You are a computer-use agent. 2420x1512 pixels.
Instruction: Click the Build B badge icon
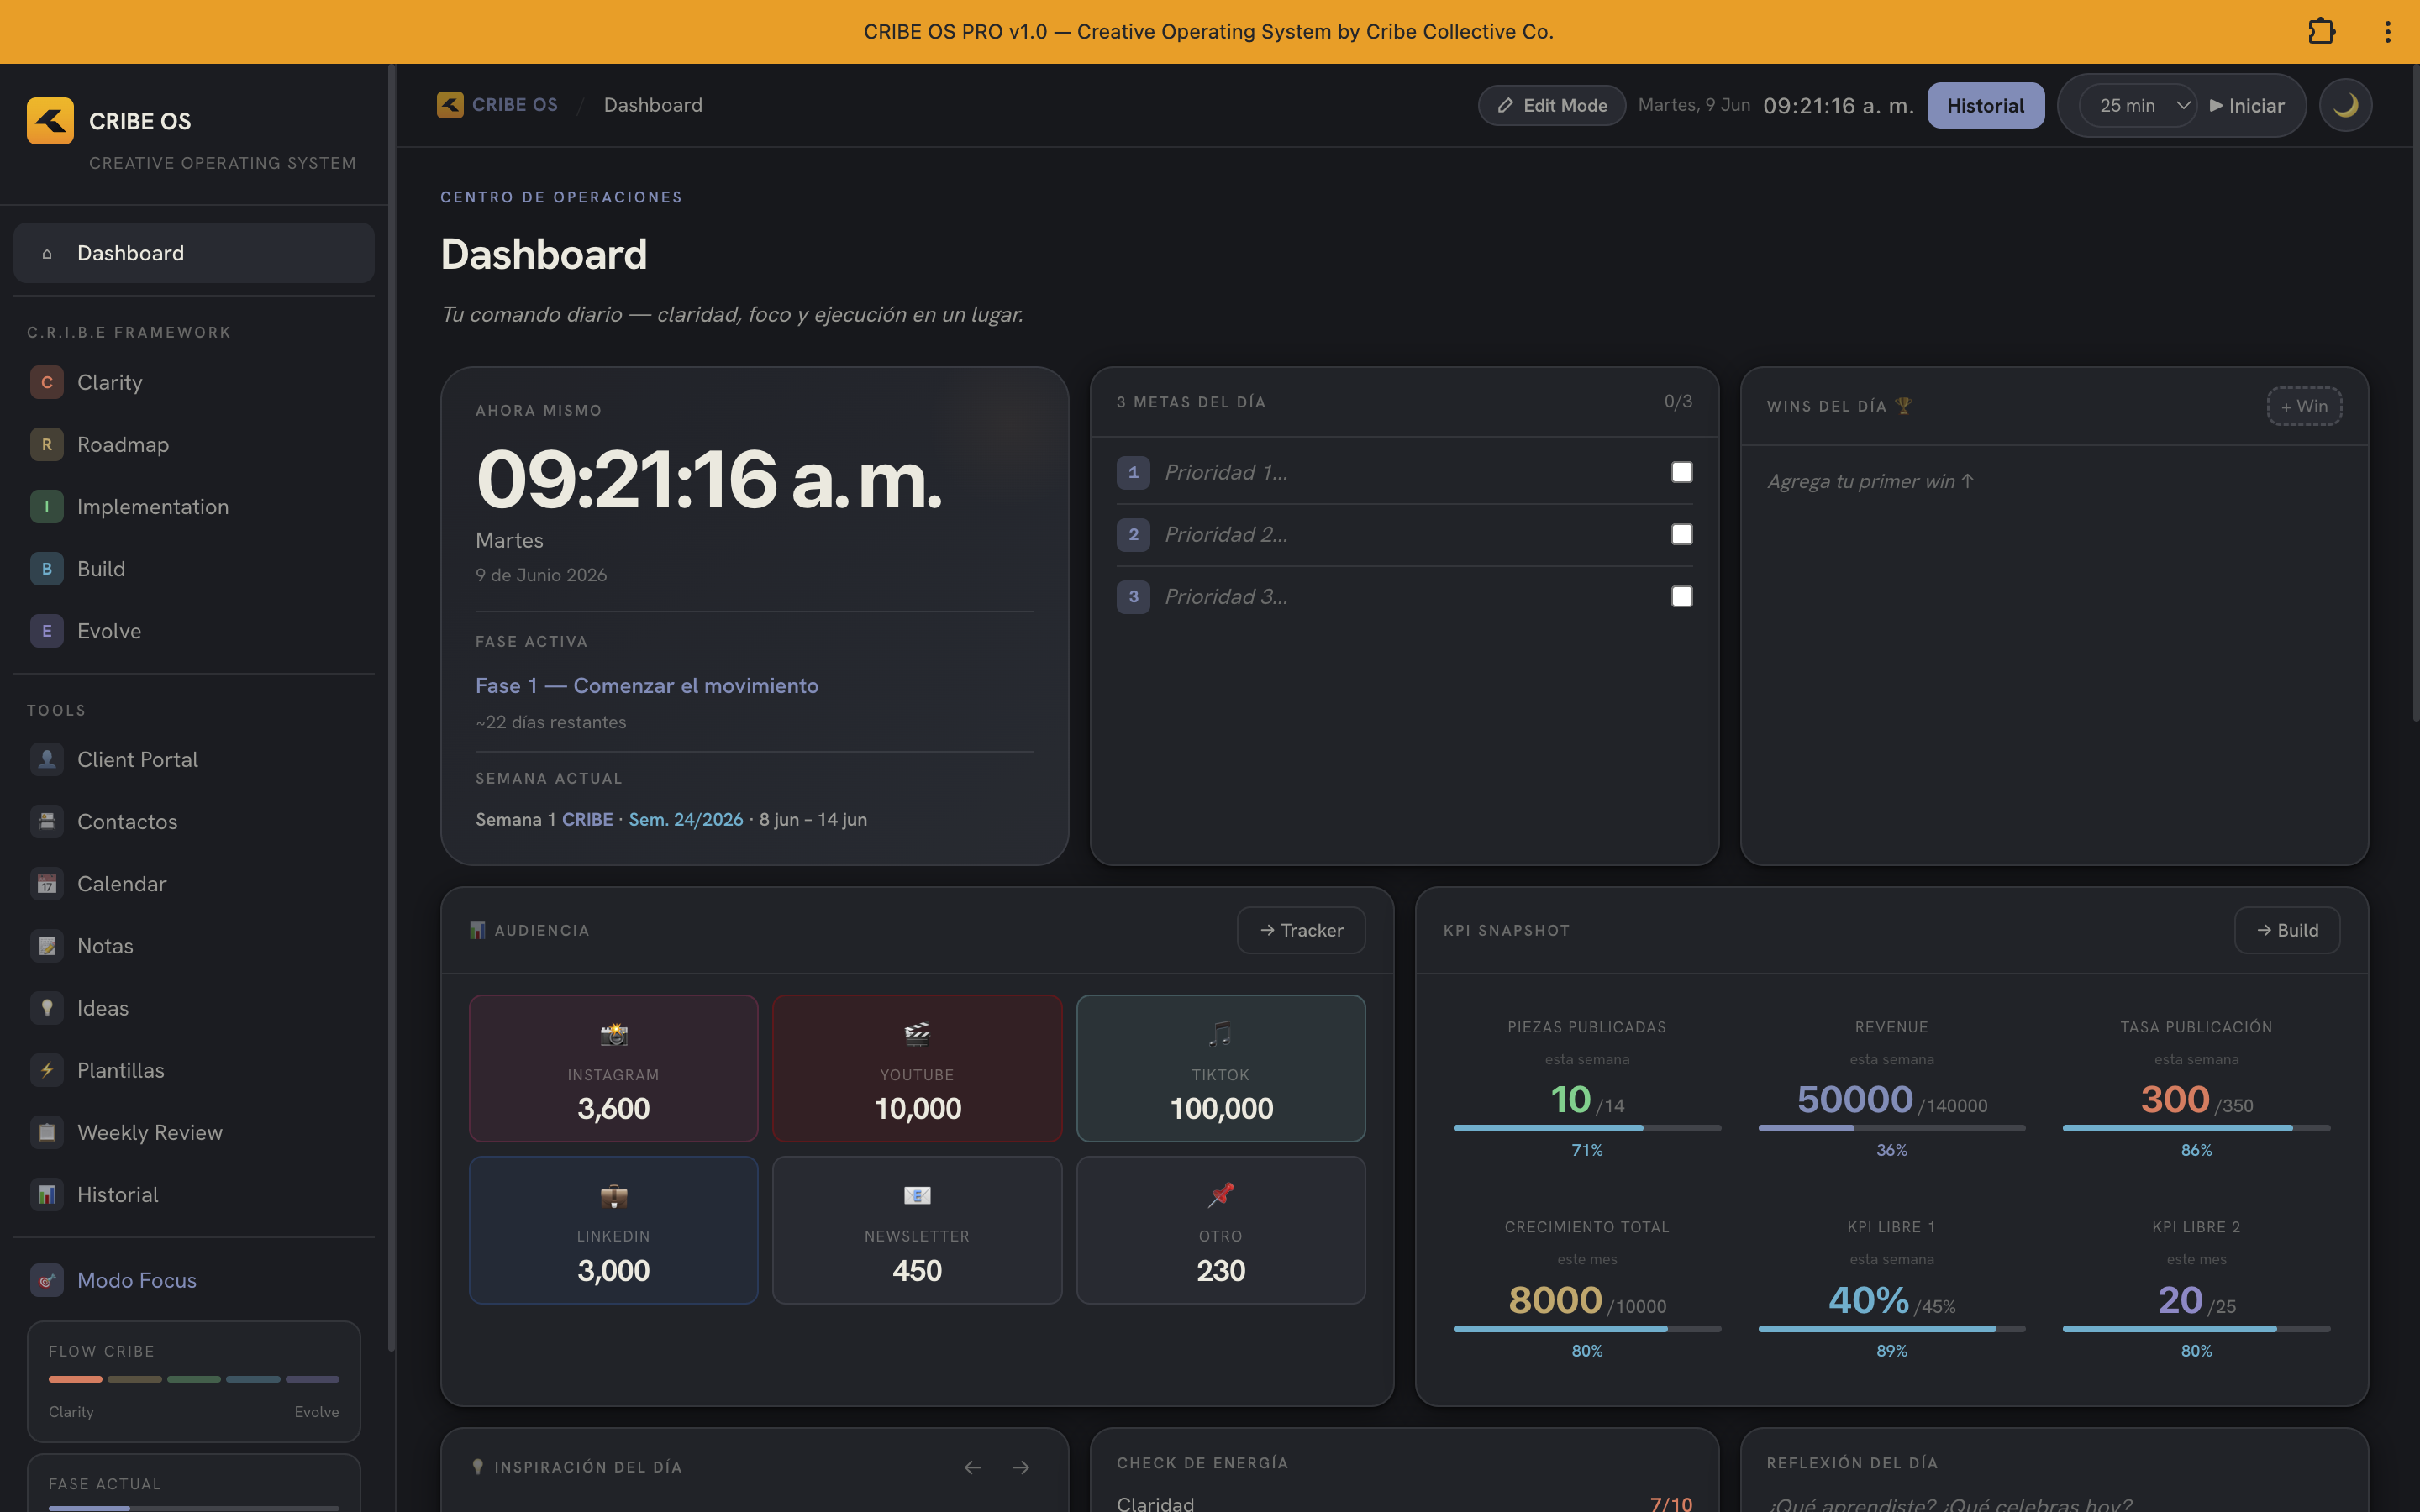point(46,569)
